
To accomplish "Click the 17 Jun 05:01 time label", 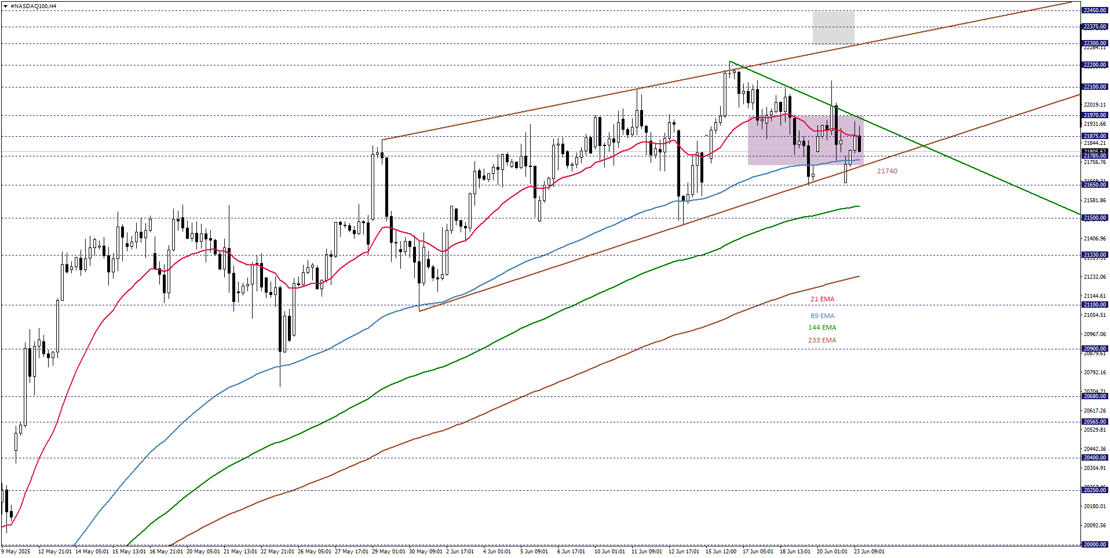I will (x=758, y=552).
